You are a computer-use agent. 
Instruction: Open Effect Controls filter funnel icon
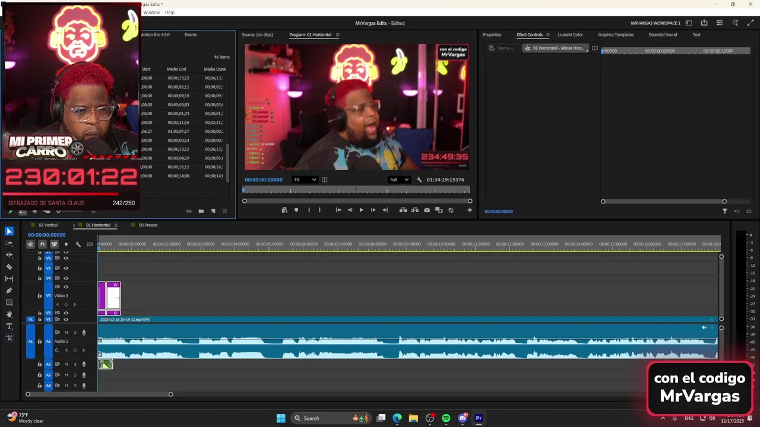pos(724,211)
